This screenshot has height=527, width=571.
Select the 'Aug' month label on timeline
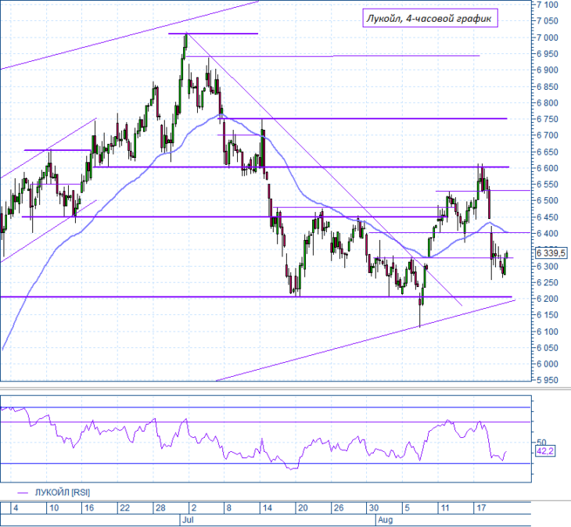(x=385, y=520)
